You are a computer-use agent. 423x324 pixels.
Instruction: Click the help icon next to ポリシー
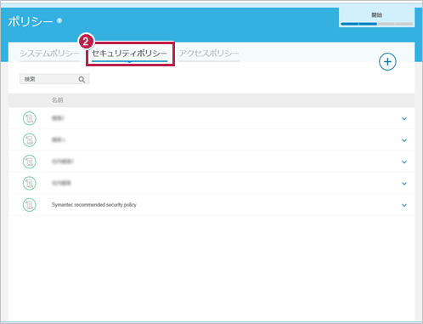[59, 20]
